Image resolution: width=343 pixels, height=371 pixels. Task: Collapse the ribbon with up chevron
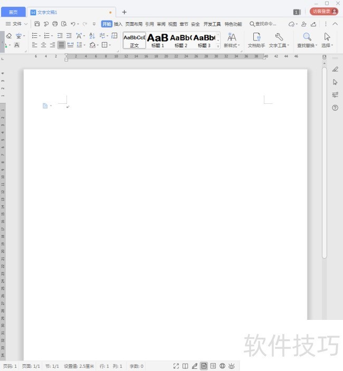coord(335,24)
